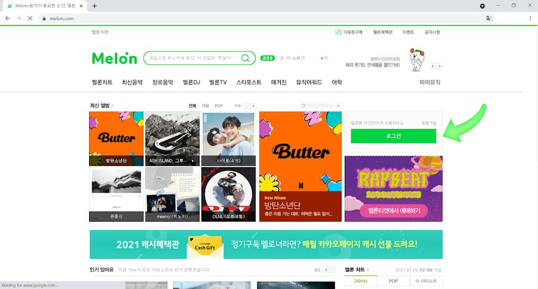Open Chrome three-dot menu
This screenshot has width=538, height=289.
pyautogui.click(x=530, y=18)
